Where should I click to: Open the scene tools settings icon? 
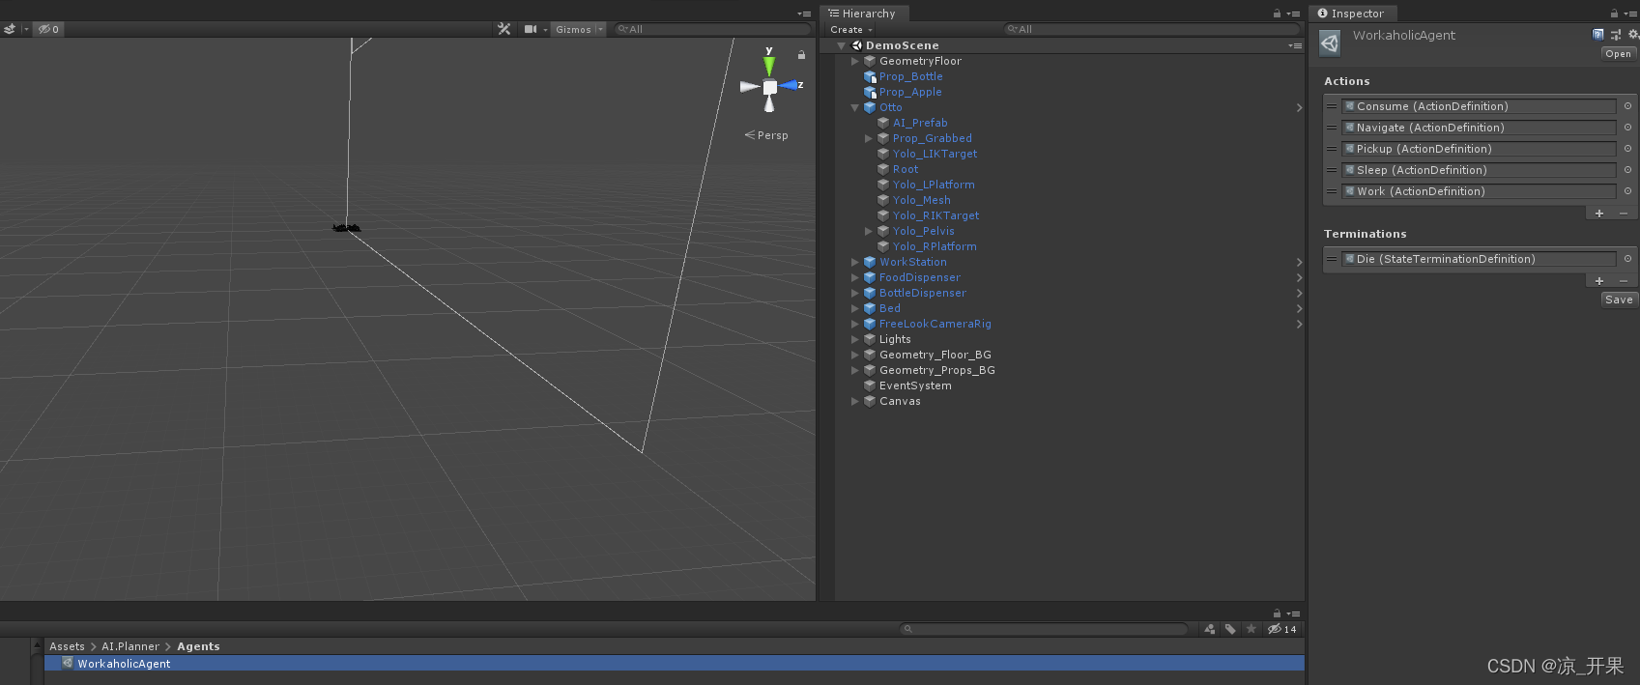tap(504, 29)
